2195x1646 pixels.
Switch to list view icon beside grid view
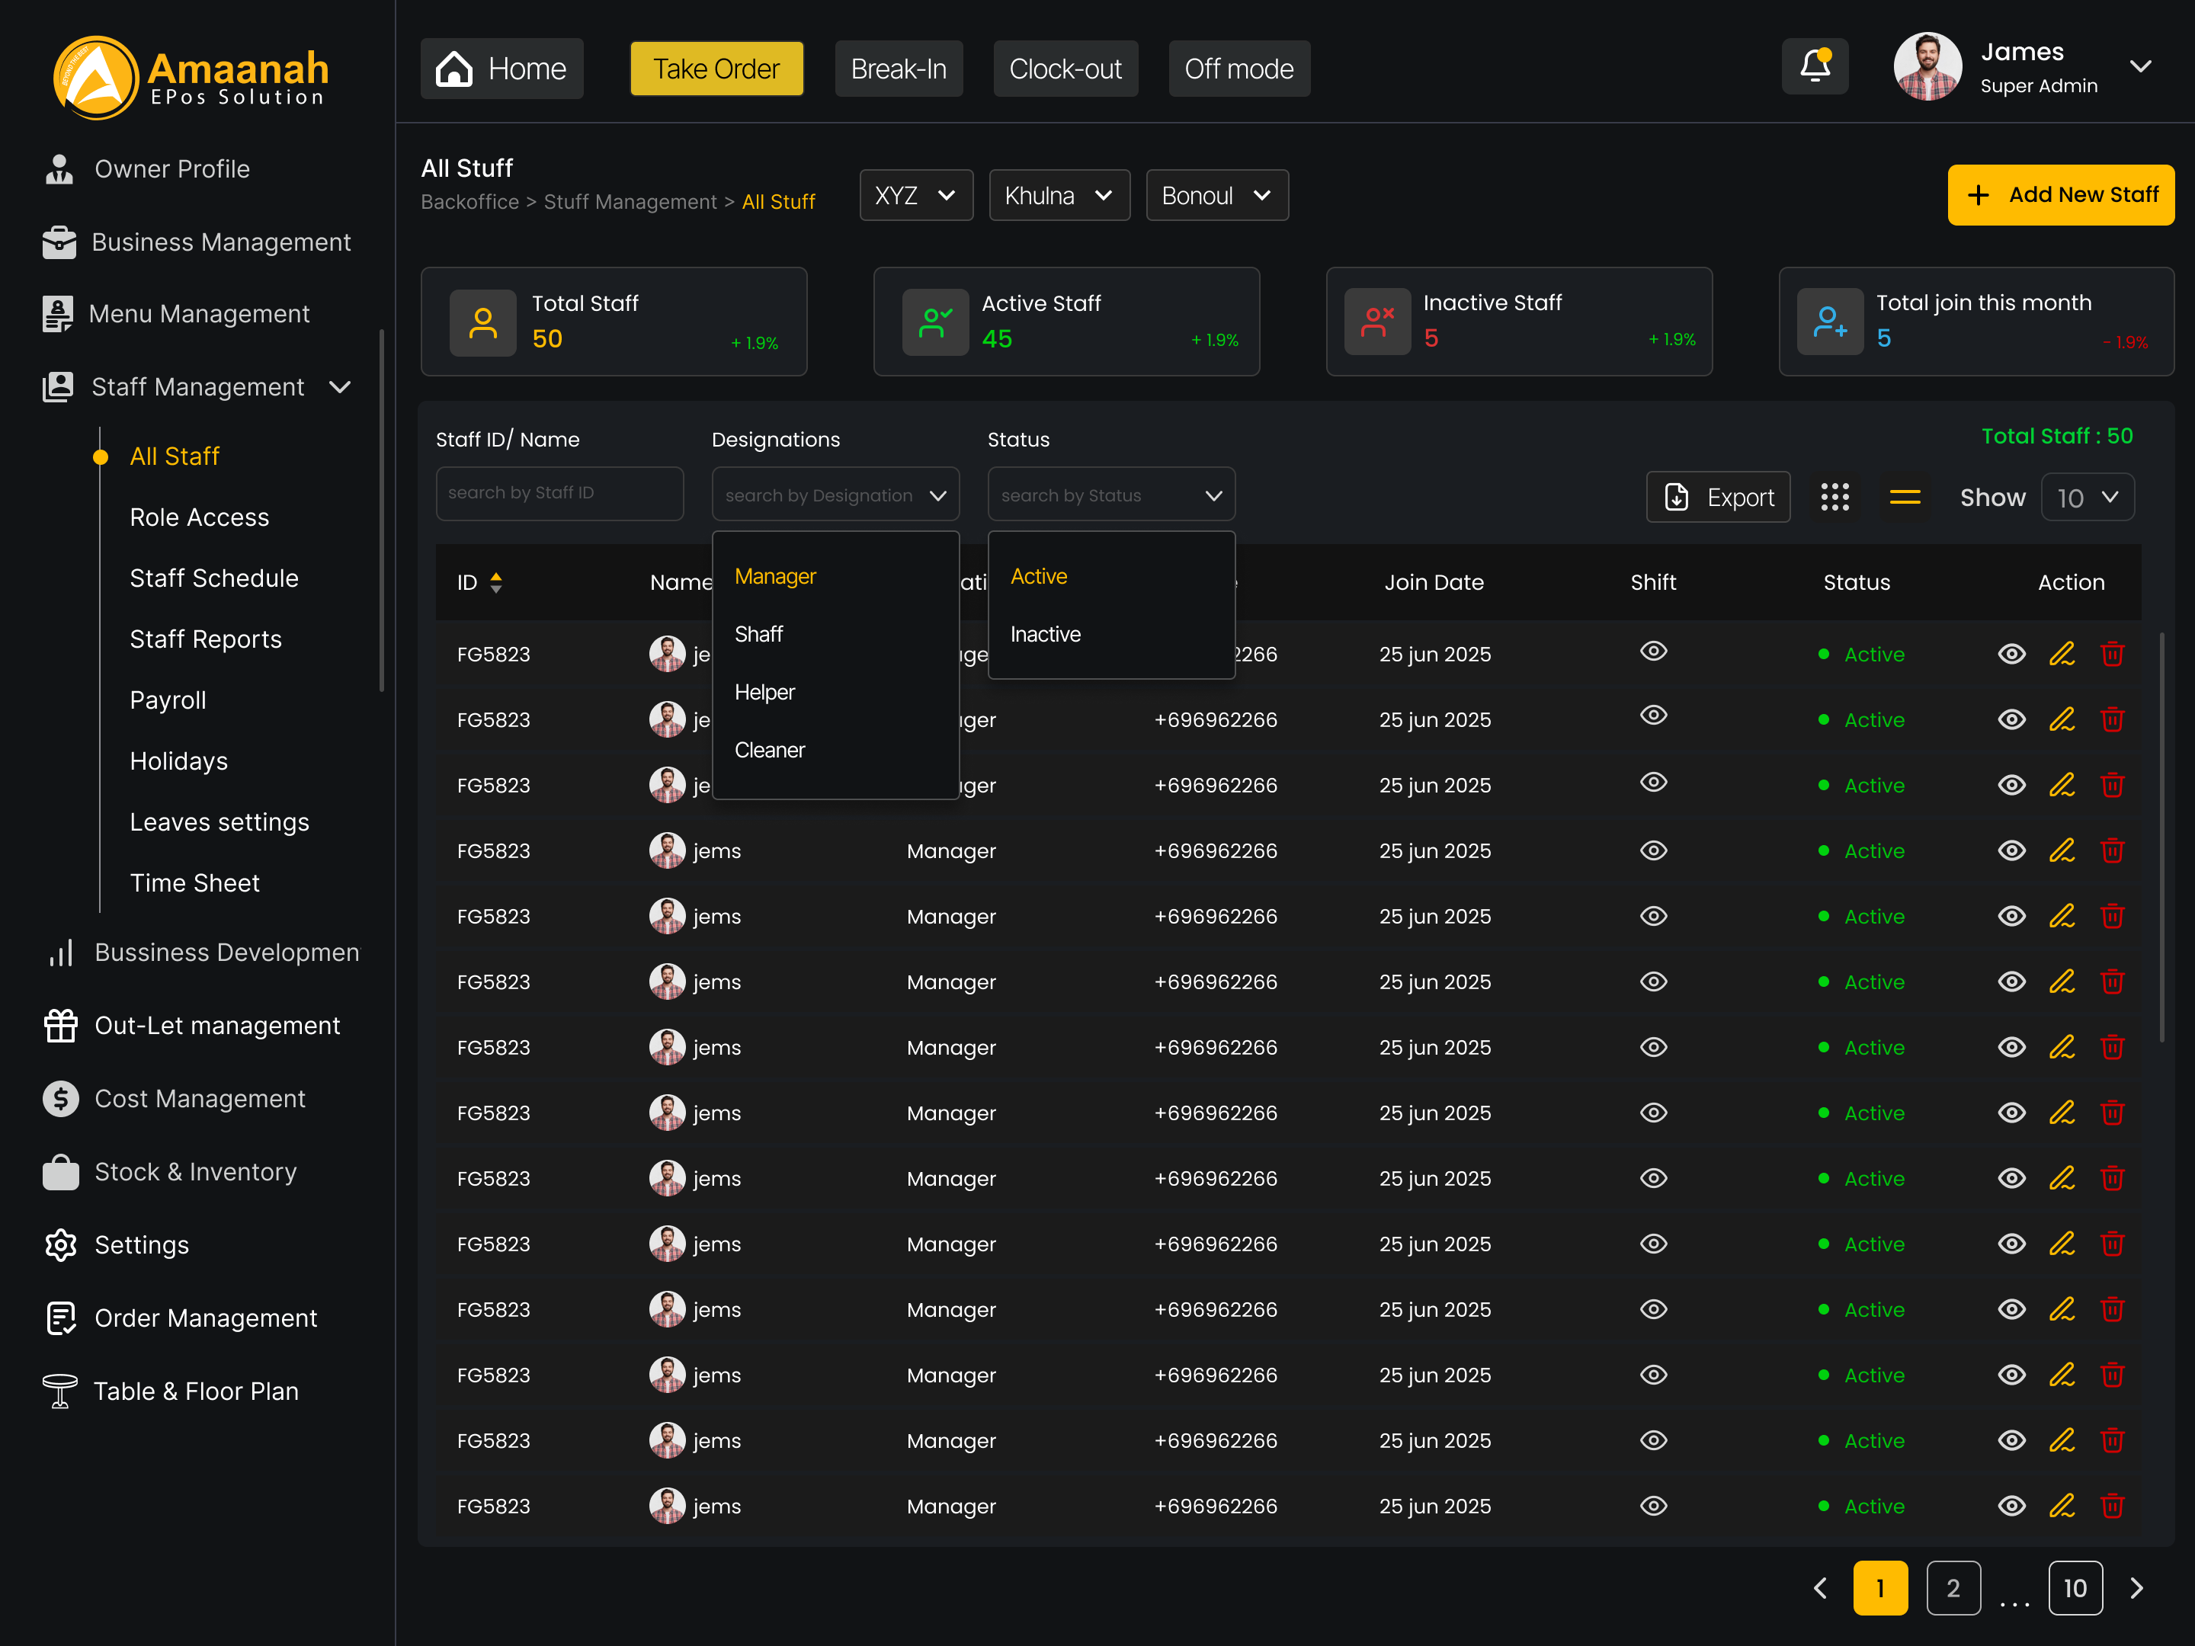[x=1905, y=496]
